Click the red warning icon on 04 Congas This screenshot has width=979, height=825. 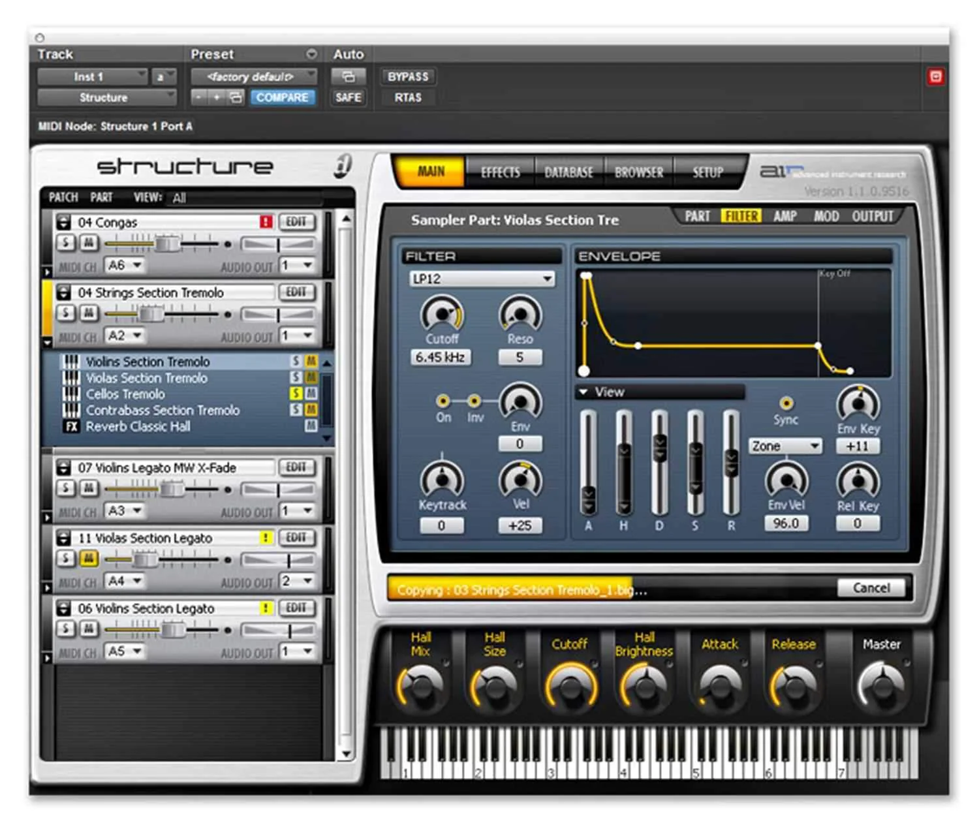click(x=266, y=222)
